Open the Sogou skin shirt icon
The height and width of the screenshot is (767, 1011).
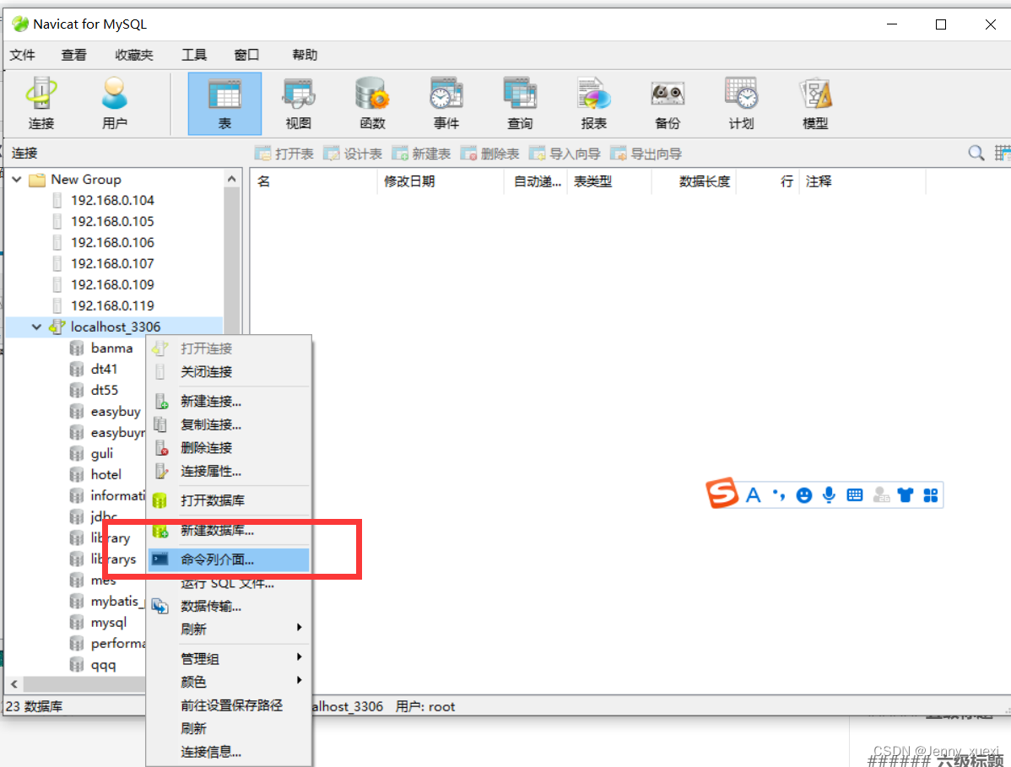(906, 495)
